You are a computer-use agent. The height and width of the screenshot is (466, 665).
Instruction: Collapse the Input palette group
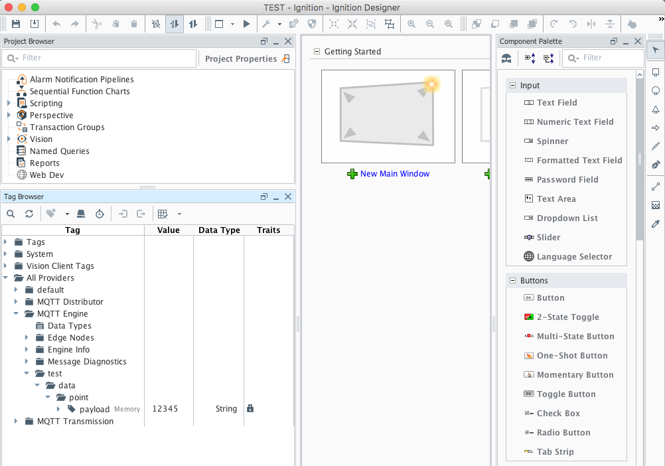coord(512,85)
